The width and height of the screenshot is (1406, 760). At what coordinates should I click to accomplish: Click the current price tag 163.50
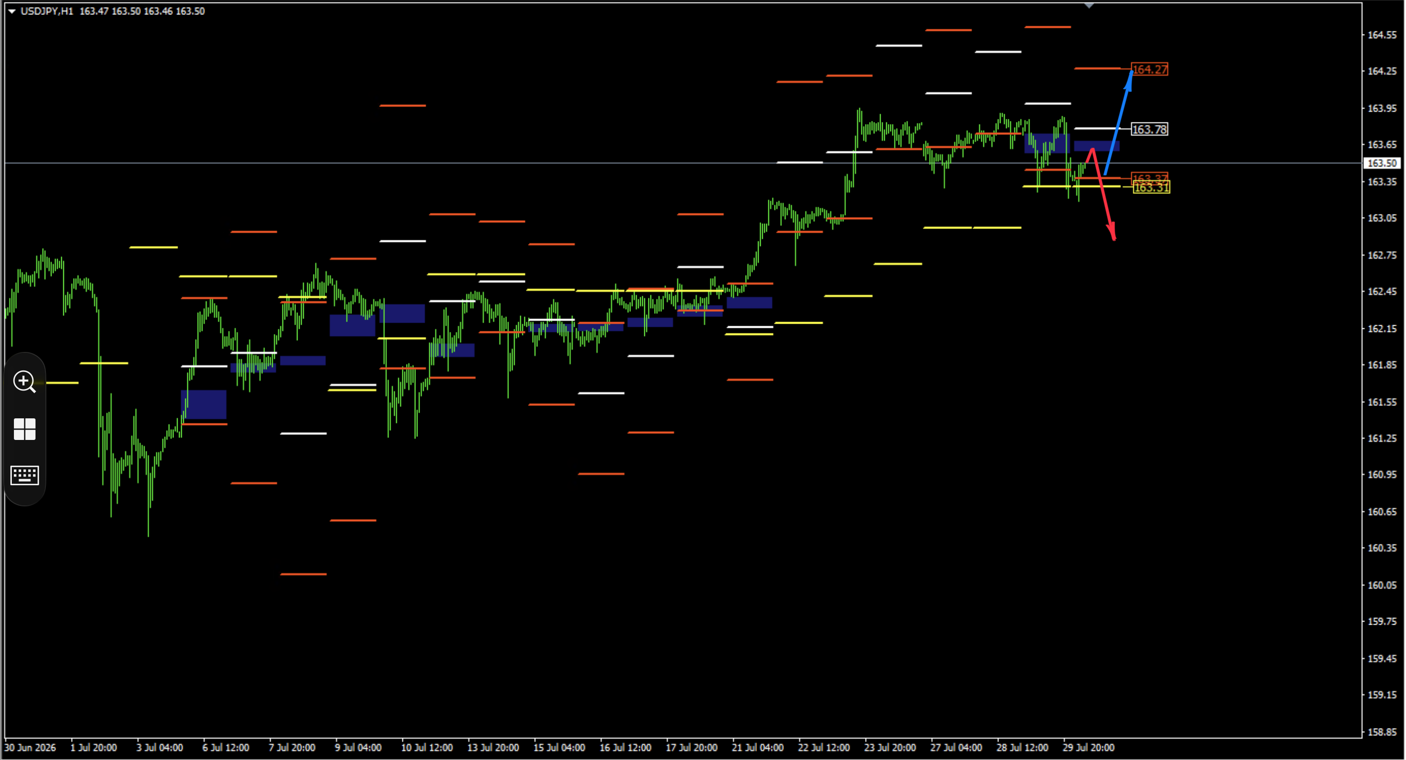coord(1382,163)
